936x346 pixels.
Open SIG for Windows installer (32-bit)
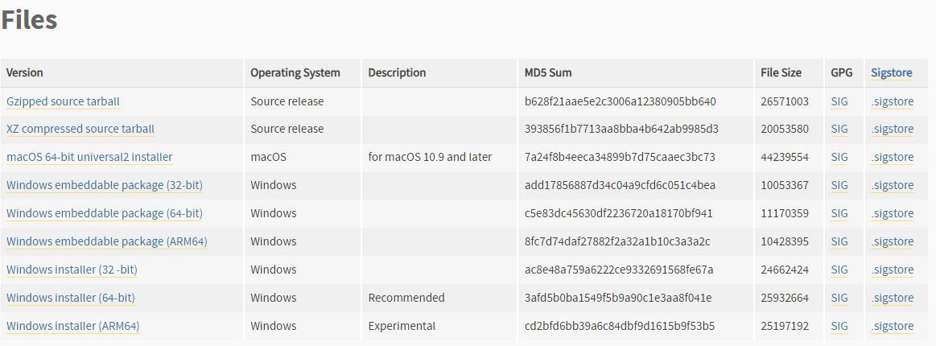(839, 270)
